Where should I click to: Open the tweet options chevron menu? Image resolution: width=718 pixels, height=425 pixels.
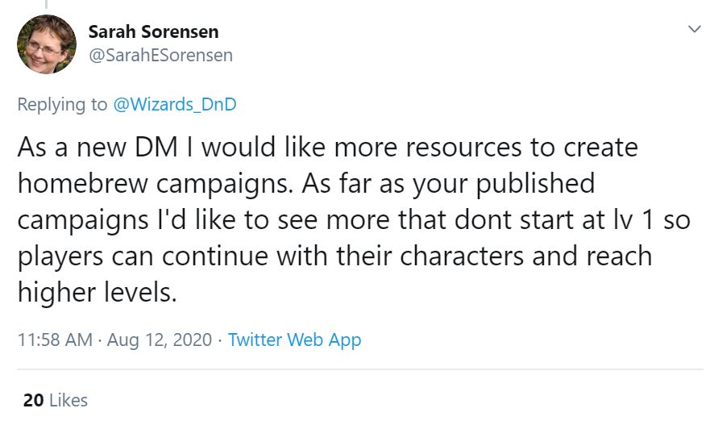tap(694, 29)
